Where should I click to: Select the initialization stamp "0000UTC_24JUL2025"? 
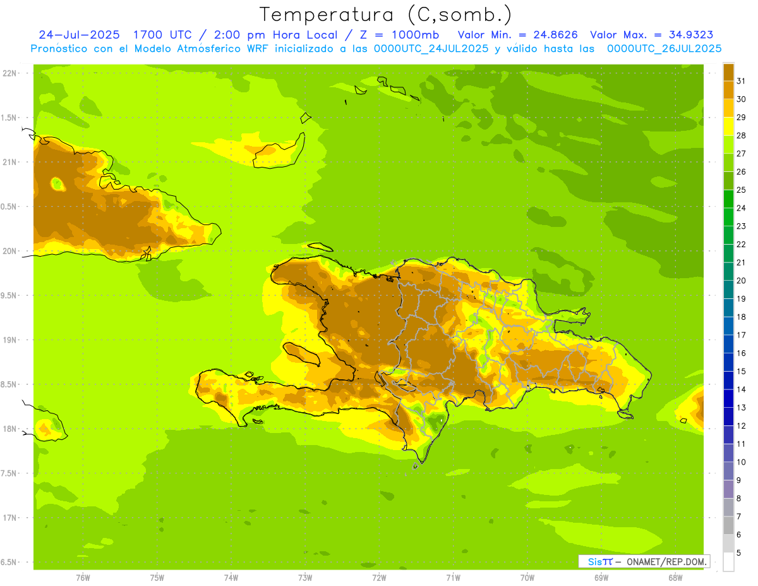point(431,49)
